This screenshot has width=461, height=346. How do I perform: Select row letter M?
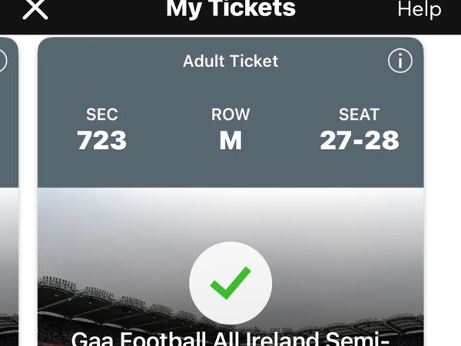230,141
